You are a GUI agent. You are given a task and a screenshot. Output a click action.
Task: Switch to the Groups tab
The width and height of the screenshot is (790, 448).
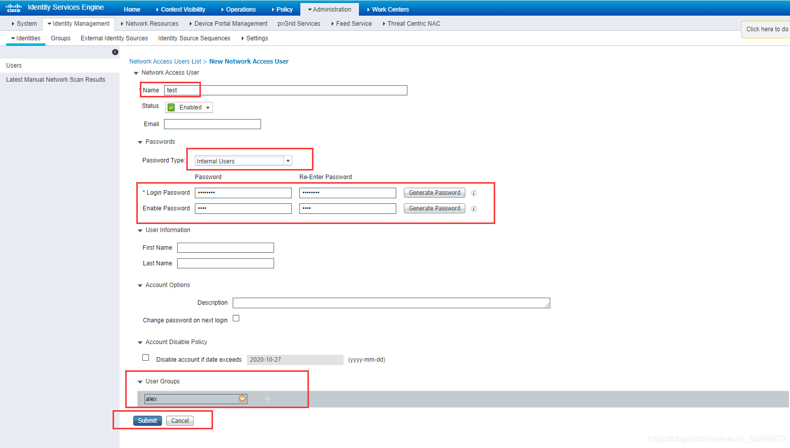coord(60,38)
